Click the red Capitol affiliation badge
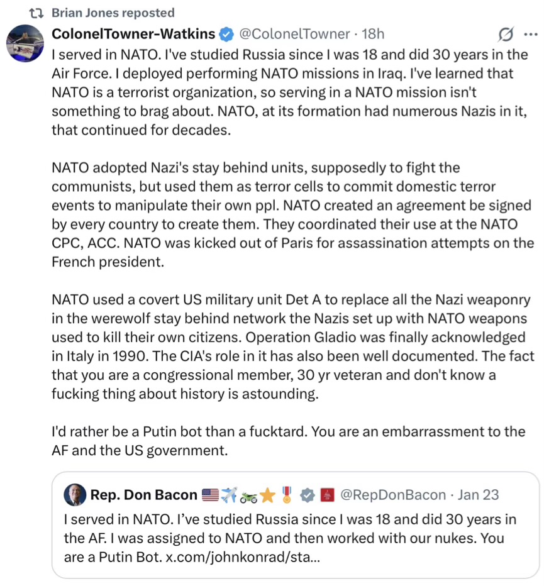Screen dimensions: 544x586 coord(328,495)
